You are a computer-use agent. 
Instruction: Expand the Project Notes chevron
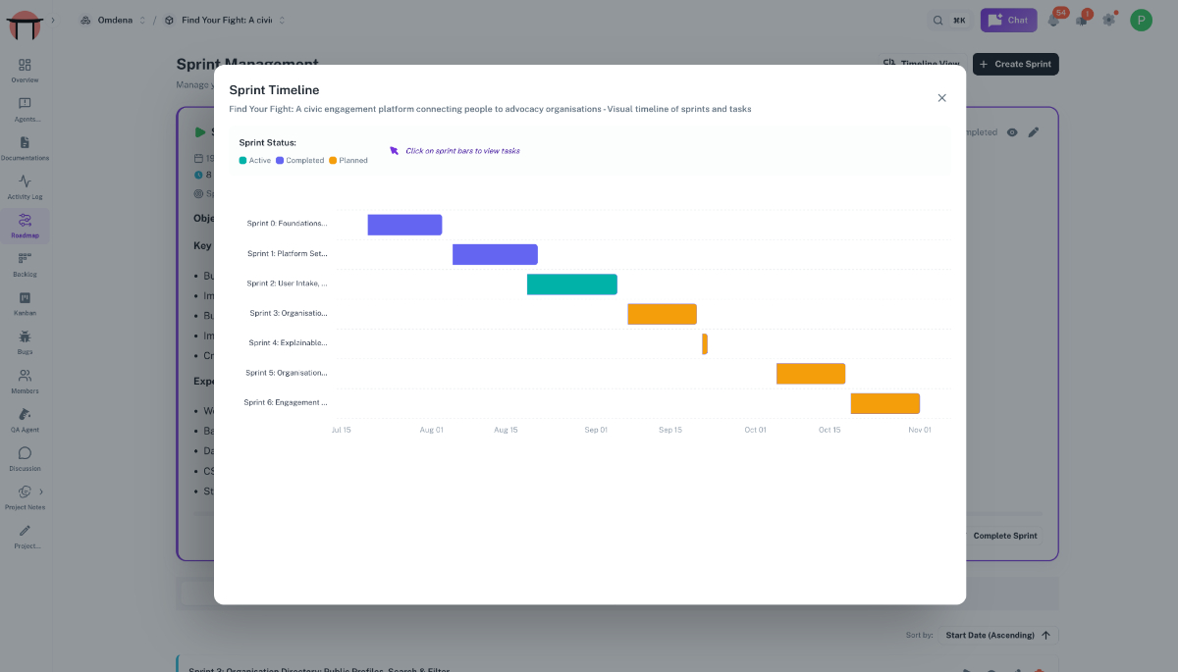[41, 491]
